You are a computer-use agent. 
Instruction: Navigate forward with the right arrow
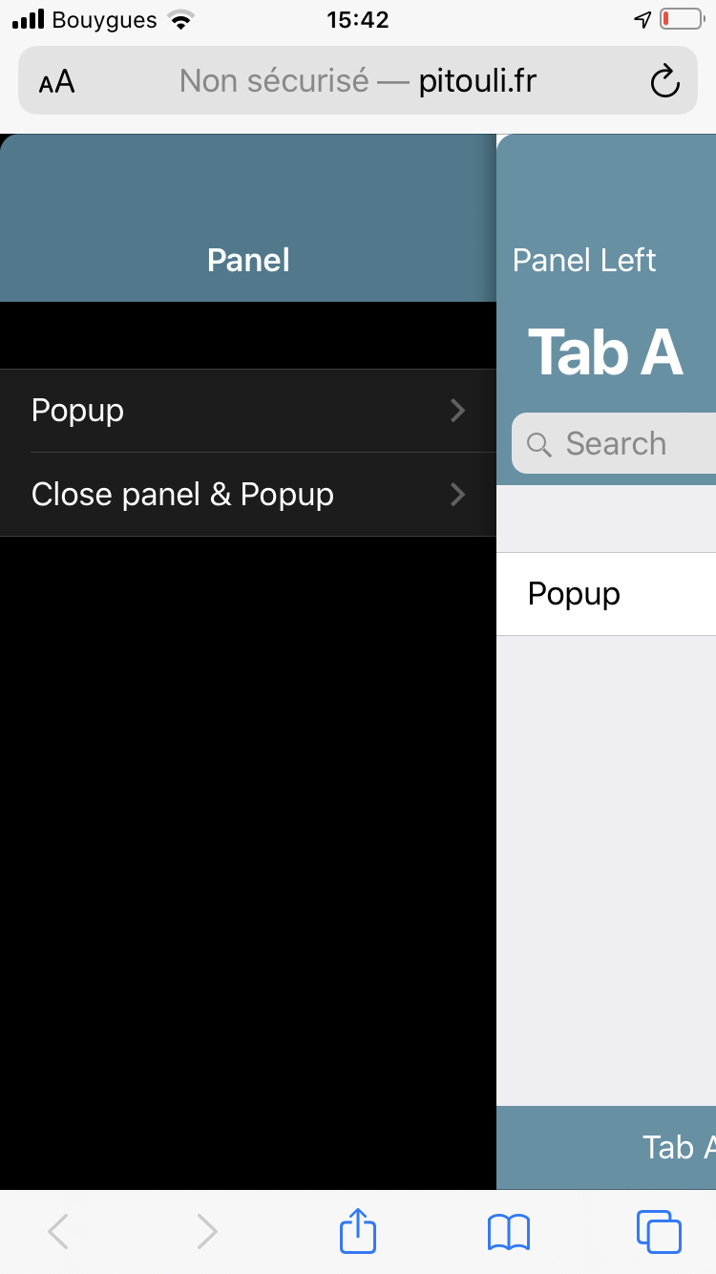point(207,1231)
